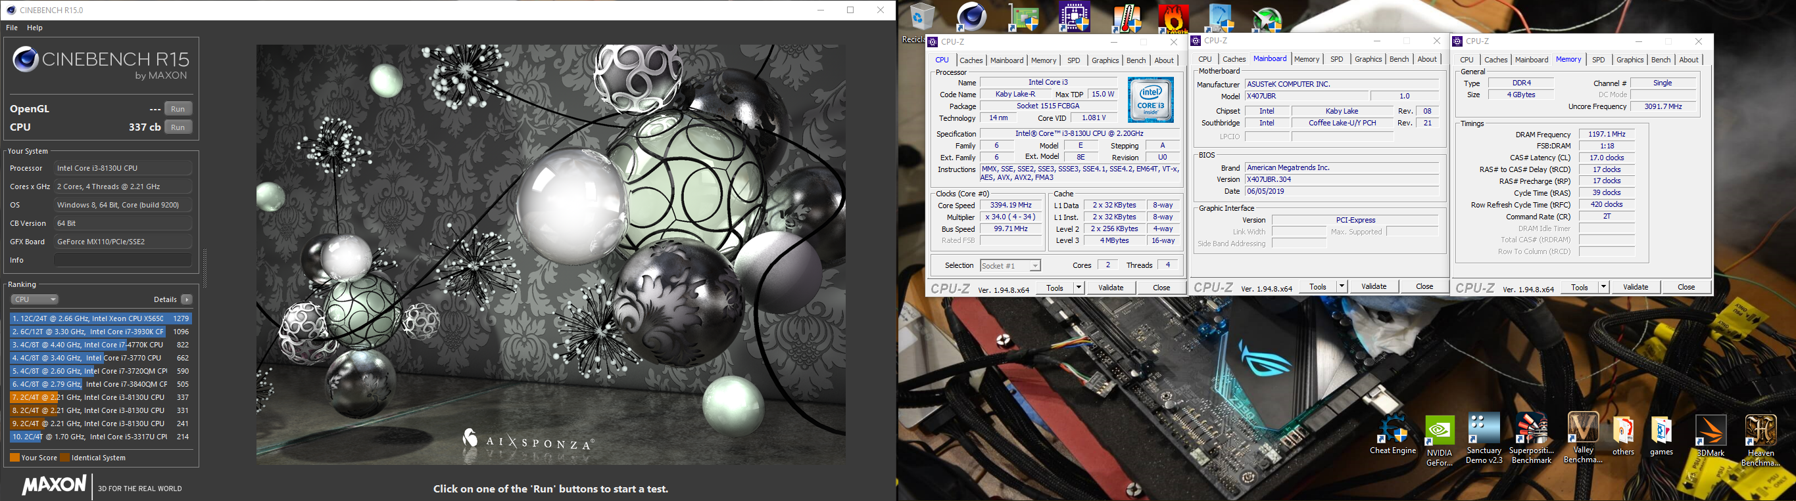Click the BIOS Version X407UBR.304 value
This screenshot has width=1796, height=501.
[x=1342, y=179]
